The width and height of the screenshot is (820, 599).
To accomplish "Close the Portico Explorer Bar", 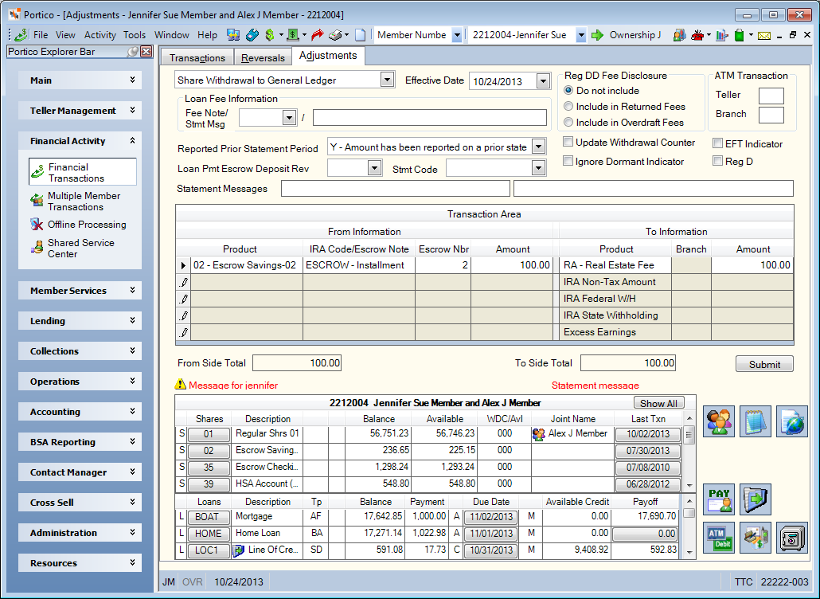I will click(x=146, y=51).
